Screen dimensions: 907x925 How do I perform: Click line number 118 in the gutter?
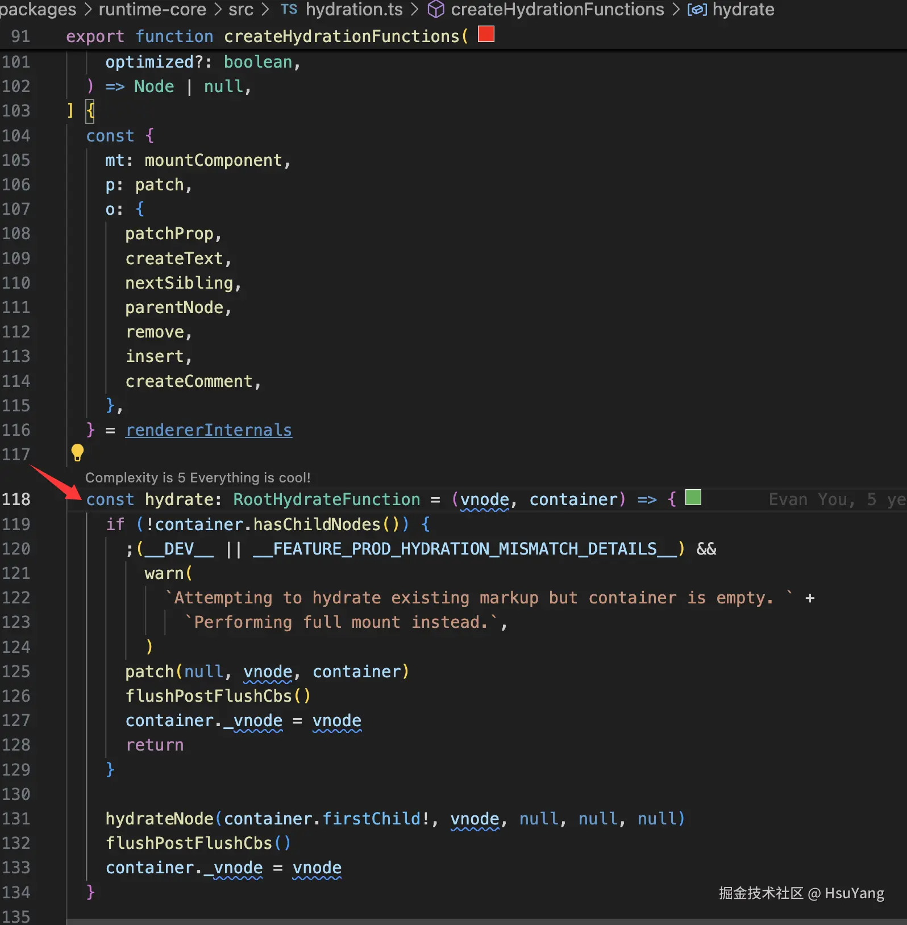point(16,499)
